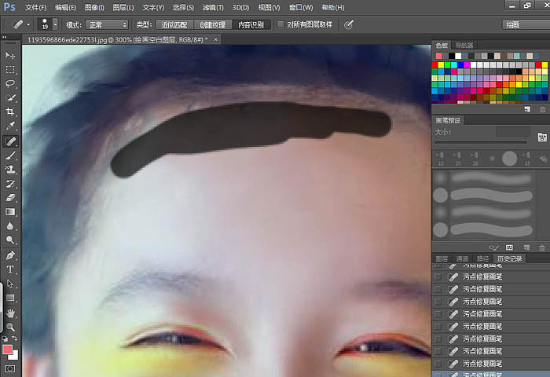This screenshot has height=377, width=550.
Task: Switch to the 导航器 tab
Action: [x=464, y=46]
